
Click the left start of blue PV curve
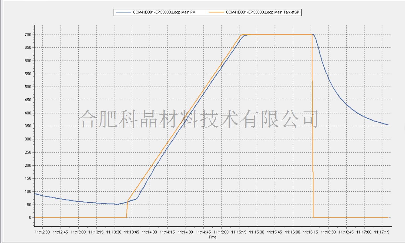[x=35, y=194]
